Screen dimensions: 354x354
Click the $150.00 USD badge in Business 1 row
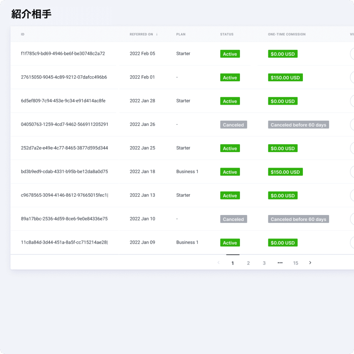click(x=285, y=172)
